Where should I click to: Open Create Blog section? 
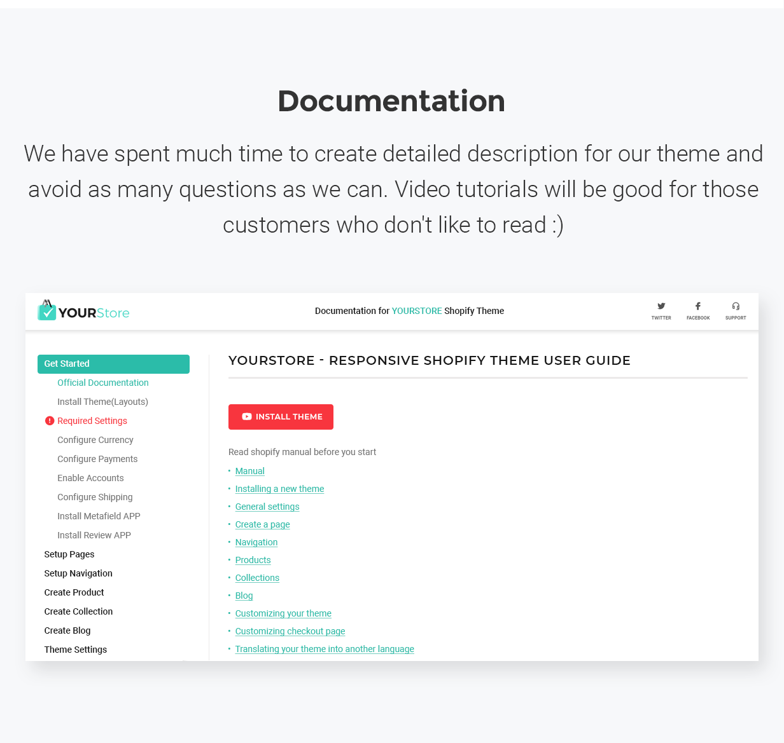[x=67, y=631]
